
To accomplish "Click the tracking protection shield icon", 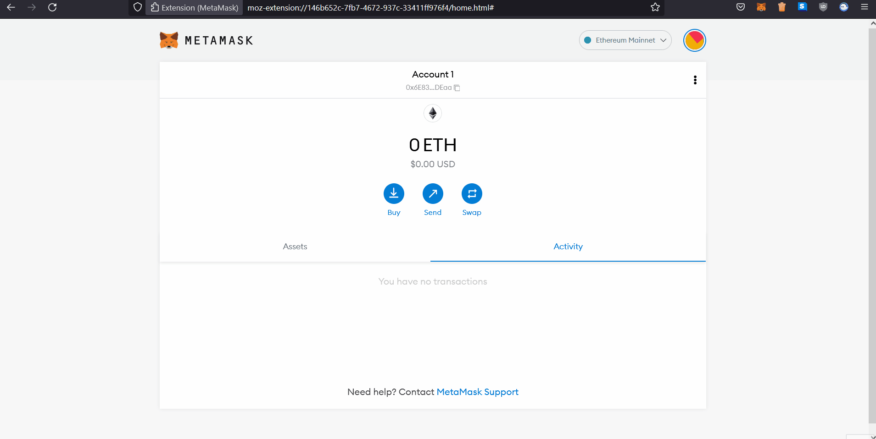I will point(138,7).
